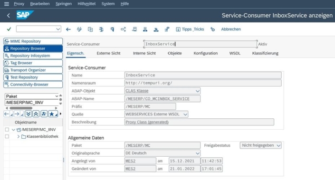Click the links icon after Tipps_Tricks
This screenshot has width=335, height=180.
[212, 29]
